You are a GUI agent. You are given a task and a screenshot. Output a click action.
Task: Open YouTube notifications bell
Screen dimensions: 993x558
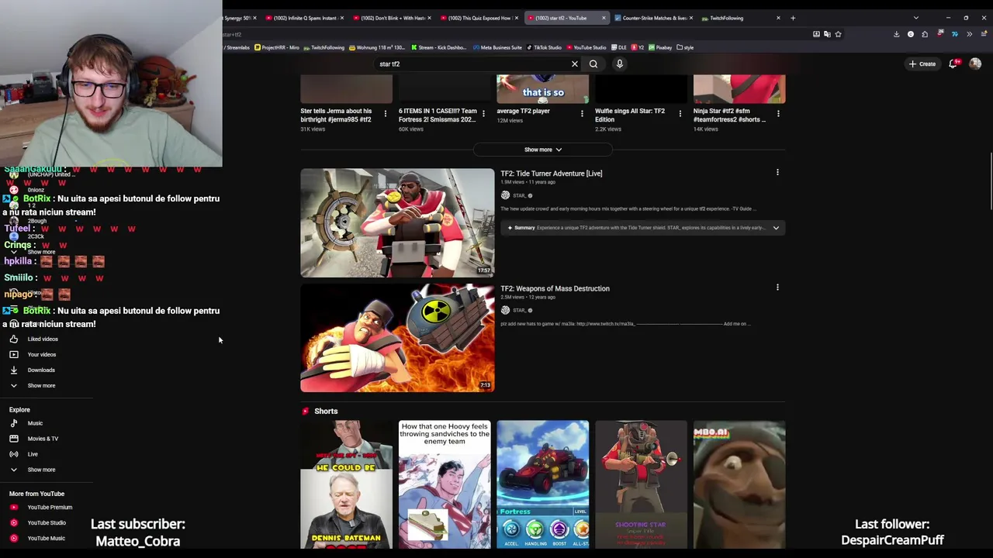point(953,64)
